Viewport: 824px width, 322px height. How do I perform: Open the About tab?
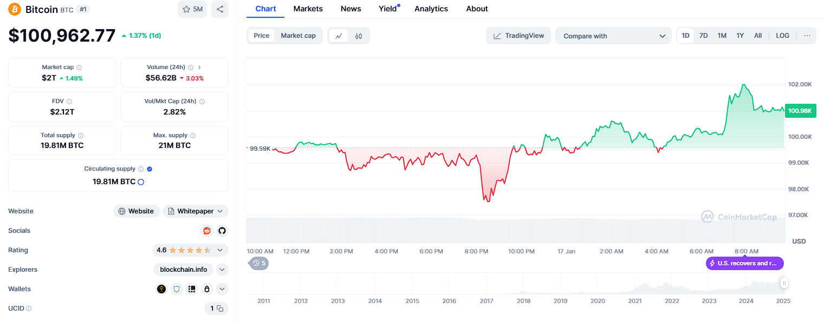point(477,9)
